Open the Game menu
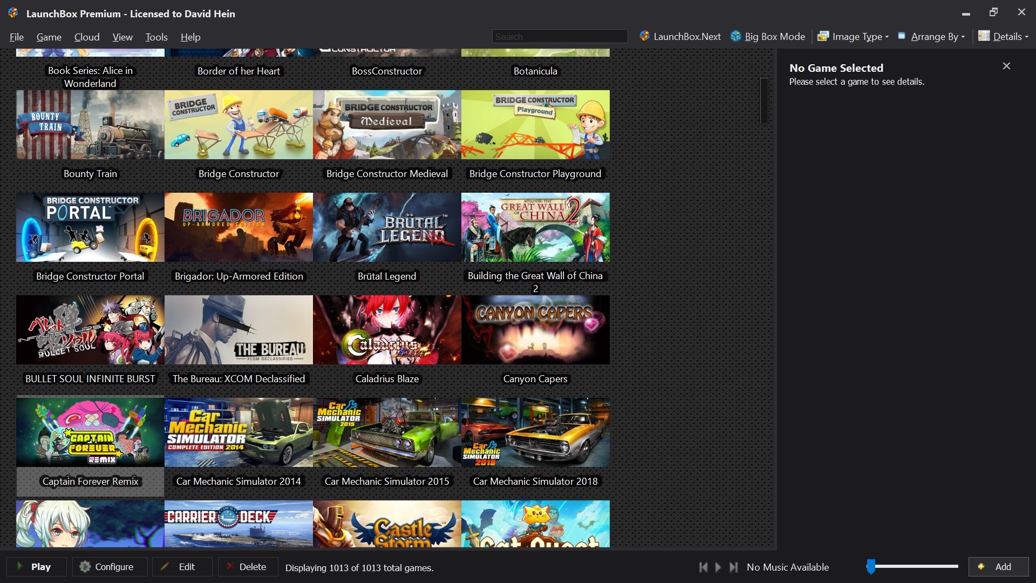Viewport: 1036px width, 583px height. point(49,37)
